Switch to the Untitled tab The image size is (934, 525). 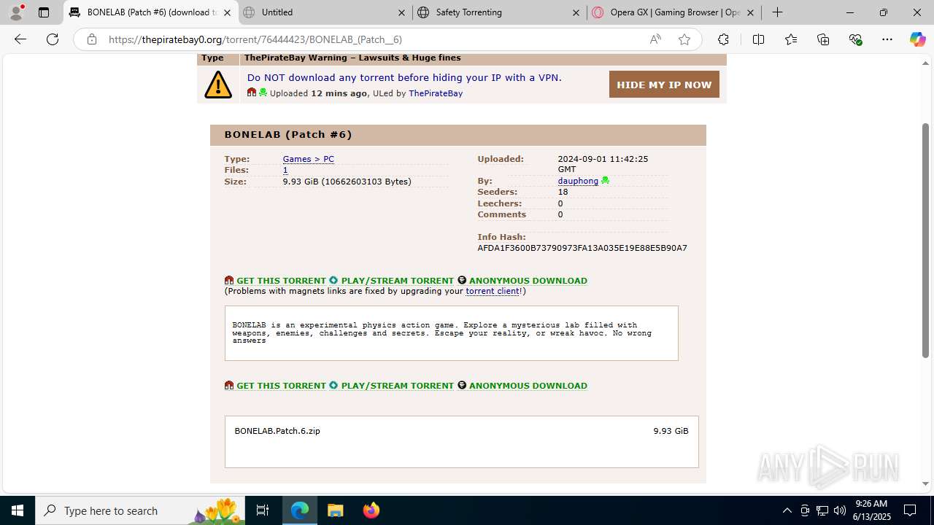pyautogui.click(x=324, y=12)
